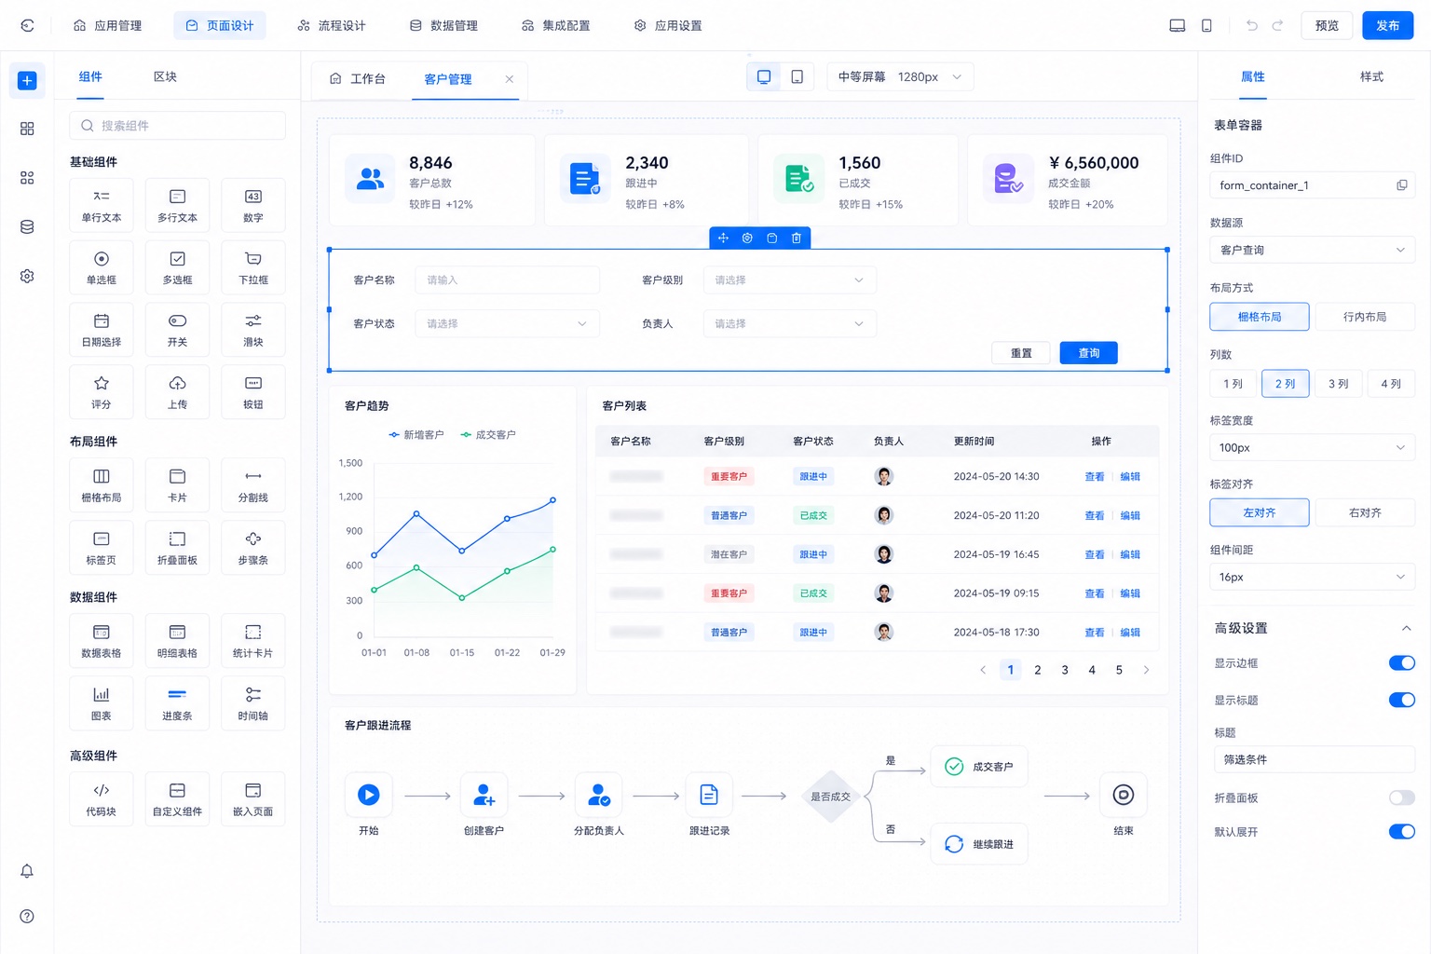Select the 滑块 slider component
The width and height of the screenshot is (1431, 954).
252,330
